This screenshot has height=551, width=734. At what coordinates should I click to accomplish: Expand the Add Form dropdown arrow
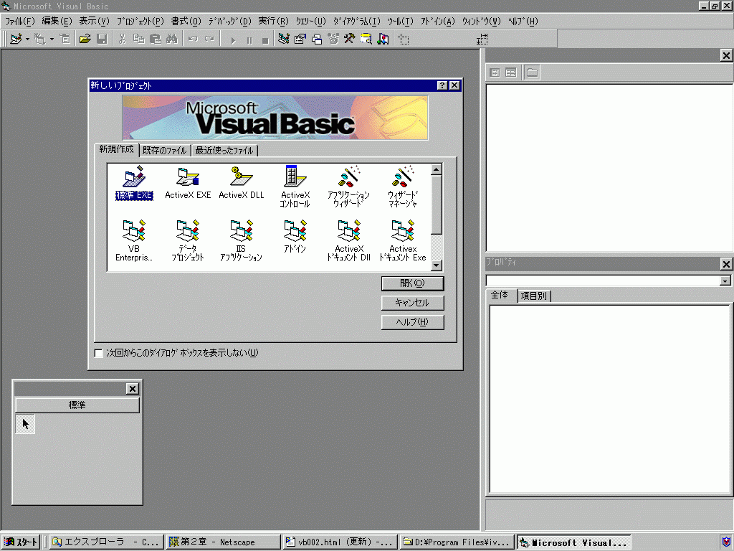tap(52, 39)
